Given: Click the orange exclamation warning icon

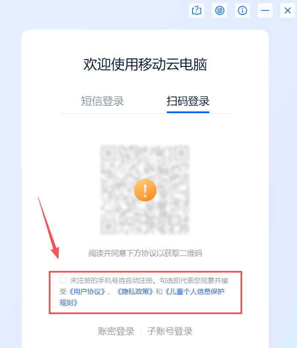Looking at the screenshot, I should [145, 190].
